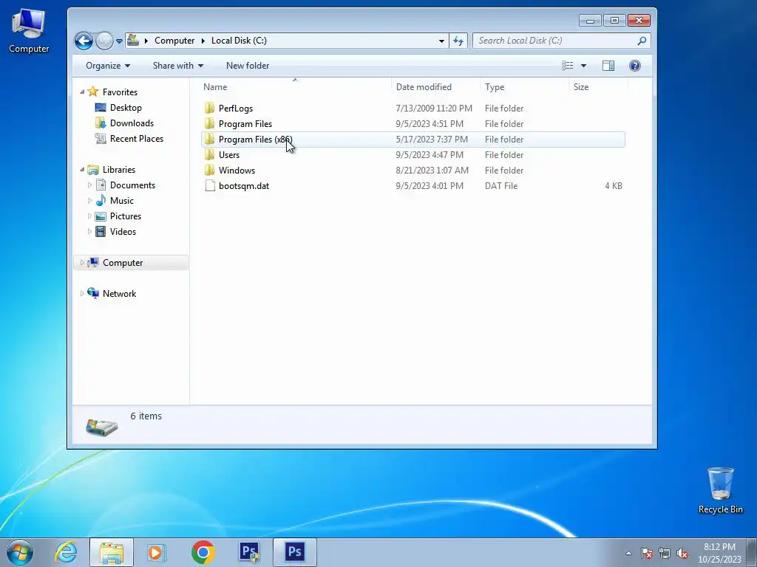Expand the Documents library

89,185
